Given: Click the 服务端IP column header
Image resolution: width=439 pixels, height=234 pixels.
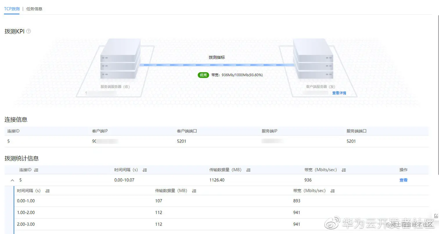Looking at the screenshot, I should 269,131.
